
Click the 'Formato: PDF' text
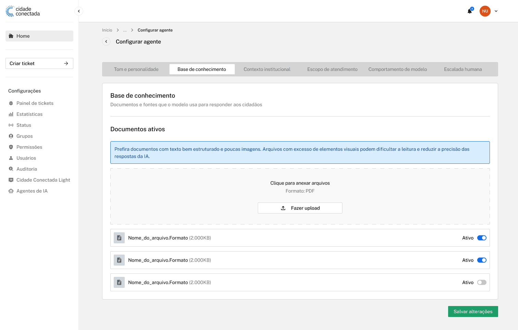pos(300,191)
